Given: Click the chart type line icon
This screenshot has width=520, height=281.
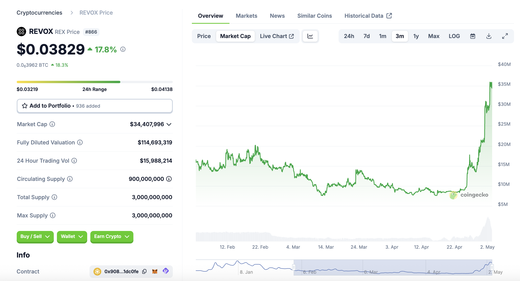Looking at the screenshot, I should pos(310,36).
